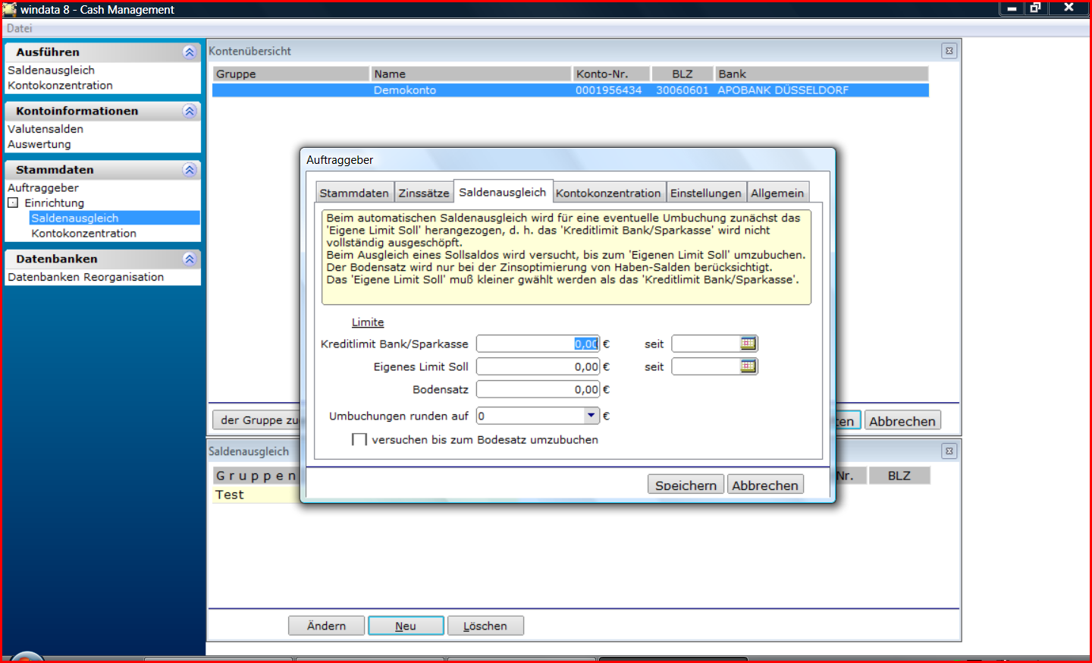Switch to the Allgemein tab
Image resolution: width=1092 pixels, height=663 pixels.
point(777,193)
